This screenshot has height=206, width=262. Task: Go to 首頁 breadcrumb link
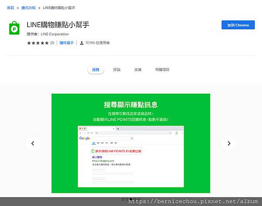point(10,8)
